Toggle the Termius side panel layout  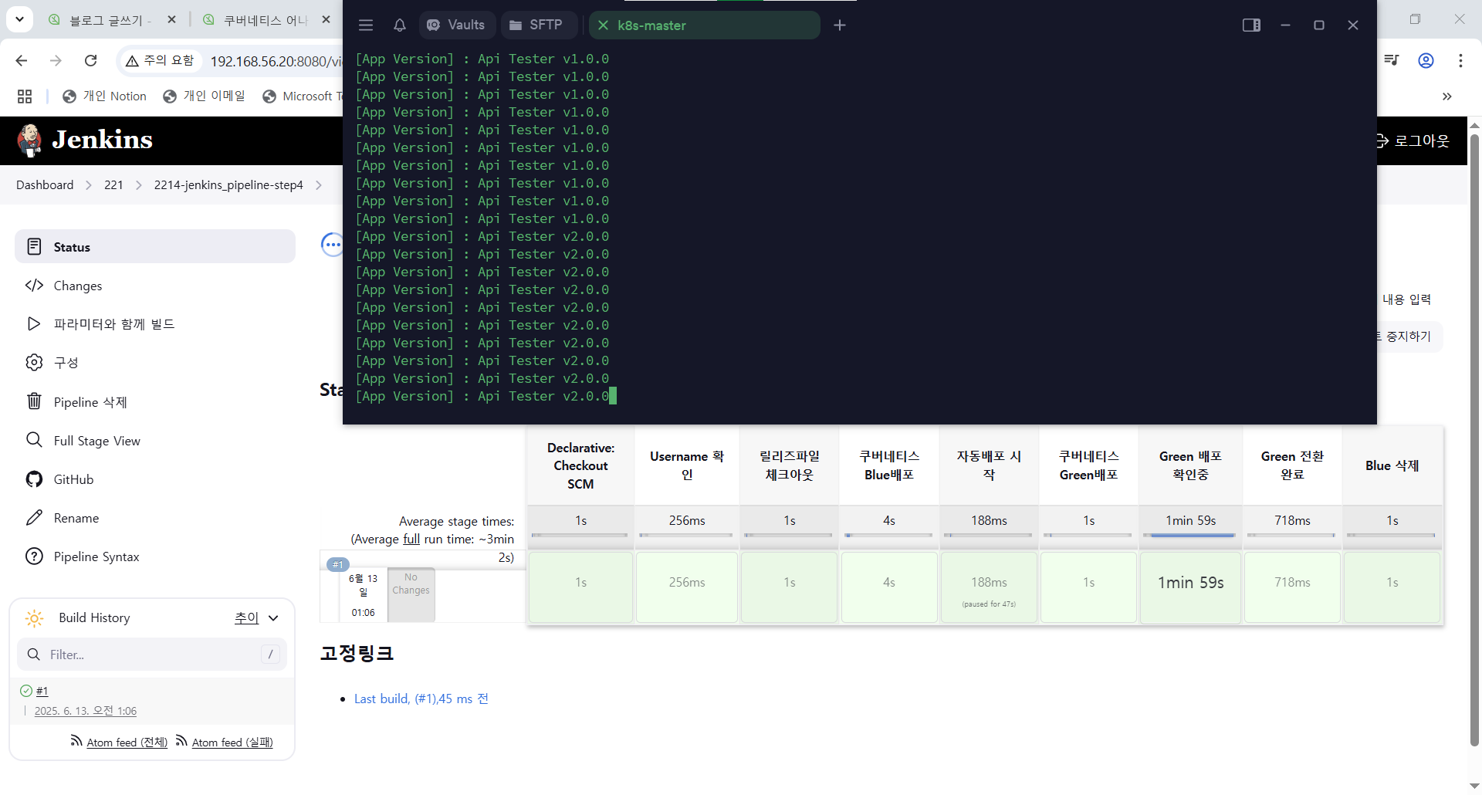1251,25
